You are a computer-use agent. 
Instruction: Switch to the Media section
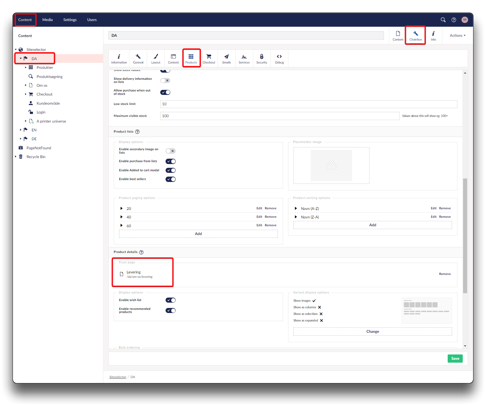click(47, 20)
